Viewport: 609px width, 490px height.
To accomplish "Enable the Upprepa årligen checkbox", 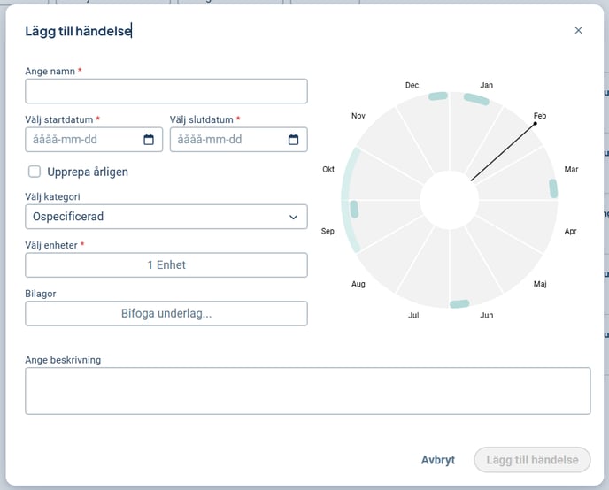I will click(x=35, y=172).
